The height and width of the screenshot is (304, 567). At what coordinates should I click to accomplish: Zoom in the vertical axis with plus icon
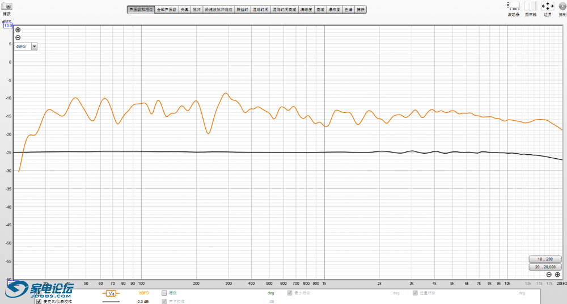click(x=18, y=30)
